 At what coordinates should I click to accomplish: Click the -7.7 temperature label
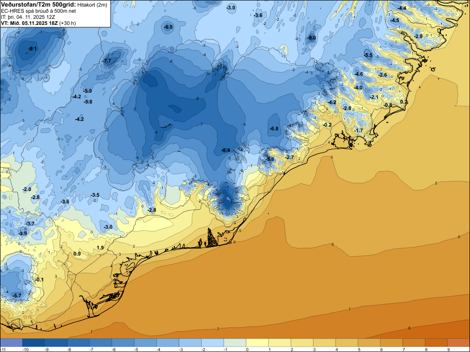(x=107, y=61)
